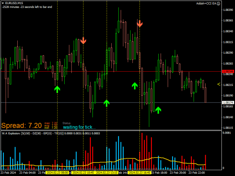Click the 1.08340 price axis label
Screen dimensions: 235x176
pos(228,31)
